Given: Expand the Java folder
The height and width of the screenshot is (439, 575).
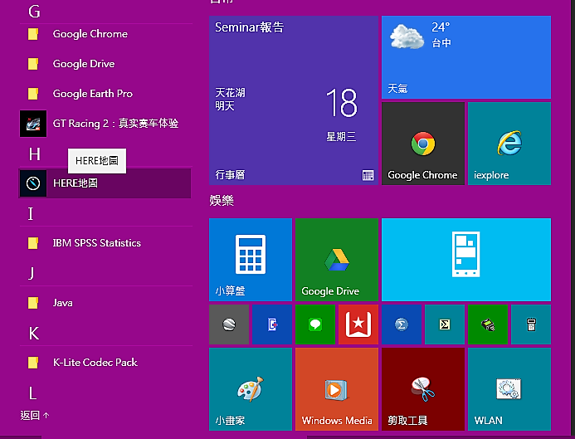Looking at the screenshot, I should coord(105,303).
